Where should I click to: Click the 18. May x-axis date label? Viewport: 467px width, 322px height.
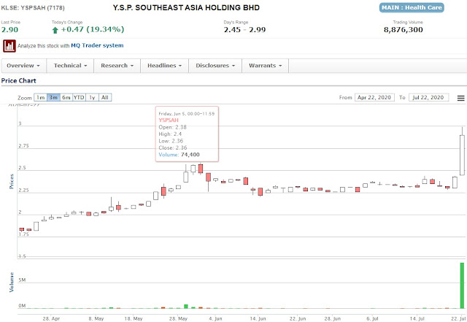pos(134,319)
